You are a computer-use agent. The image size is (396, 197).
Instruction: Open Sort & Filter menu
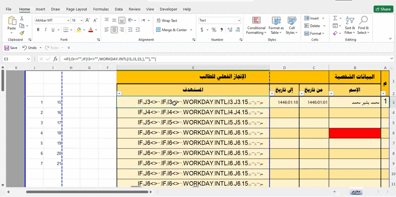pyautogui.click(x=350, y=25)
